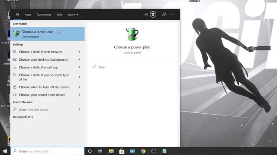Click the magnifier icon in the search box
This screenshot has width=277, height=155.
(15, 151)
